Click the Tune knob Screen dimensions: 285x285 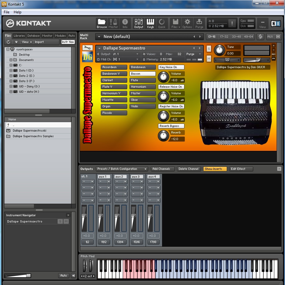(219, 50)
